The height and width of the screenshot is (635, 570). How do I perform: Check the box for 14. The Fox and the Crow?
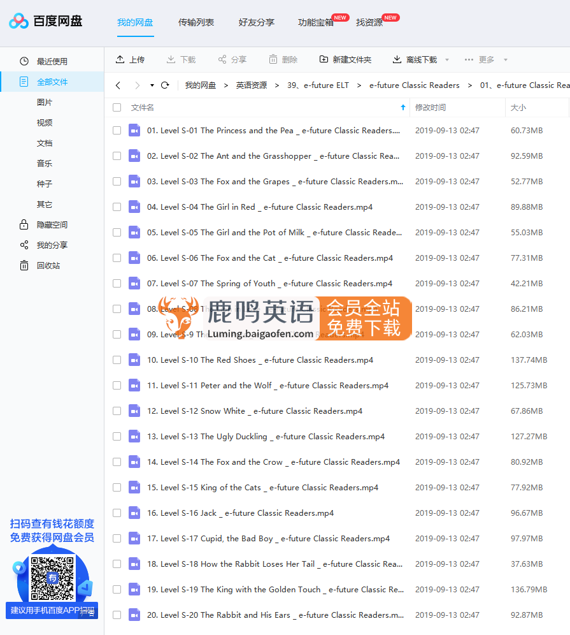point(117,462)
